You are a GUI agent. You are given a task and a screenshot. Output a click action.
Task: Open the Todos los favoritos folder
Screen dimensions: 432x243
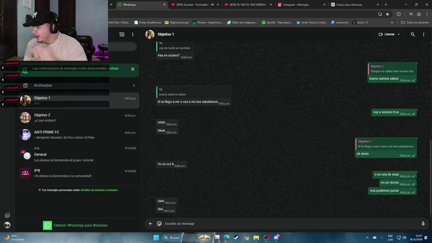(x=415, y=23)
